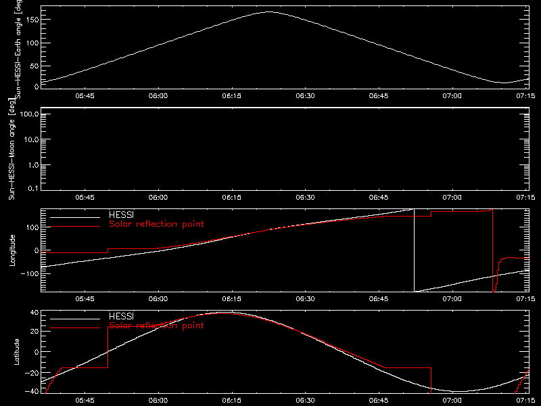
Task: Click 06:30 time label under Latitude plot
Action: pos(306,400)
